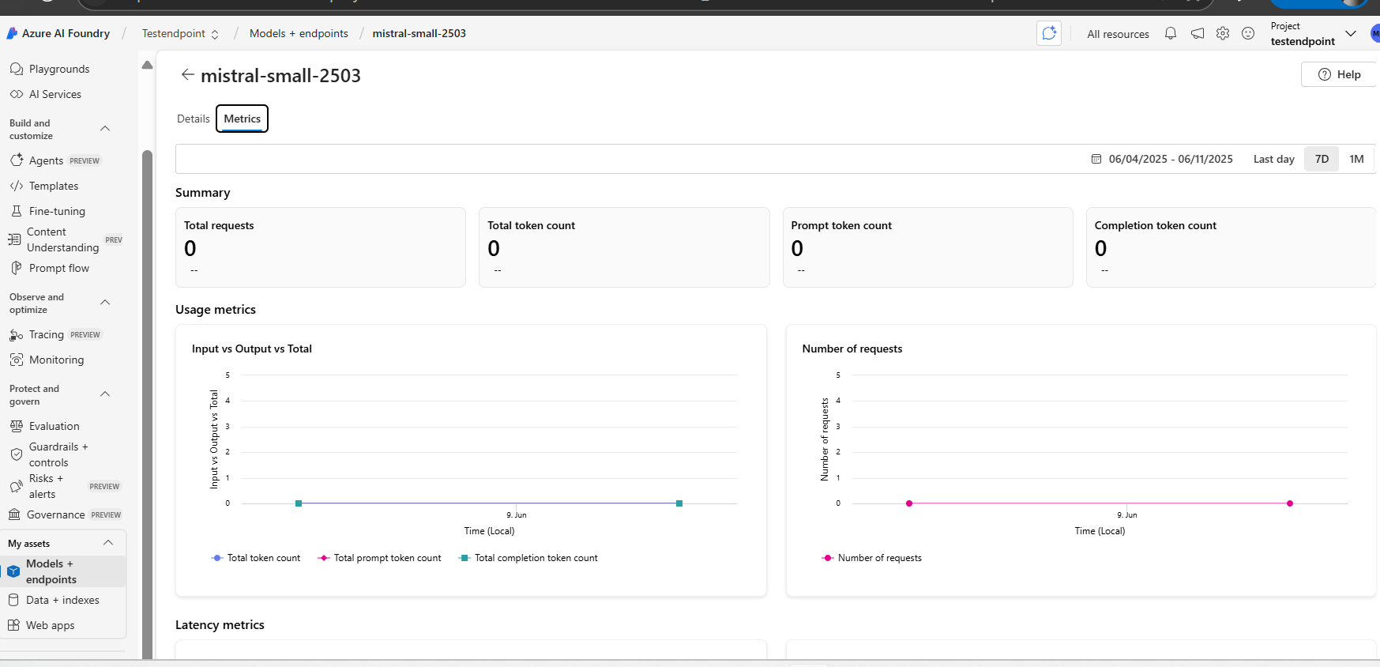Screen dimensions: 1380x667
Task: Open All resources link
Action: pyautogui.click(x=1118, y=34)
